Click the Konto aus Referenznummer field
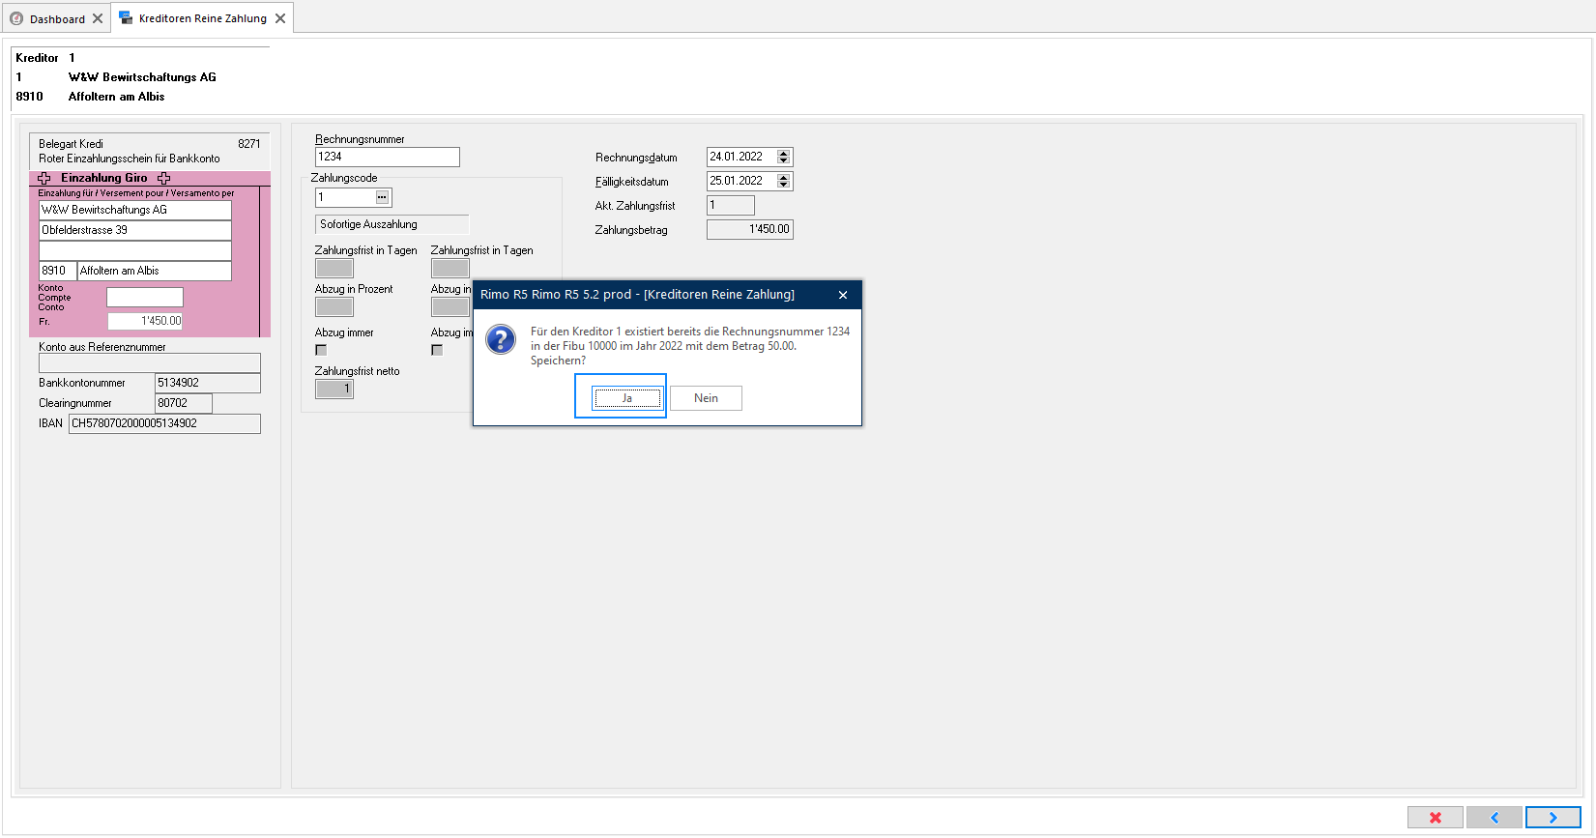The height and width of the screenshot is (838, 1596). 150,362
